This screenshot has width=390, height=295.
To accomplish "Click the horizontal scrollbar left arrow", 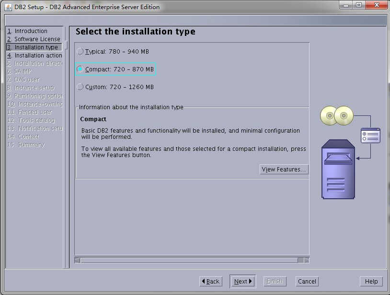I will pos(77,260).
